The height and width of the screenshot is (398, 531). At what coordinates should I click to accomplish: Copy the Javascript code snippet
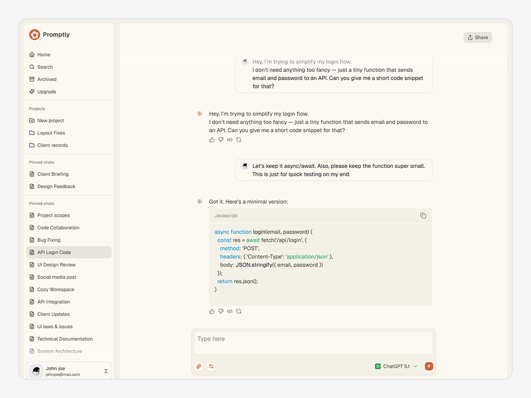click(x=423, y=215)
